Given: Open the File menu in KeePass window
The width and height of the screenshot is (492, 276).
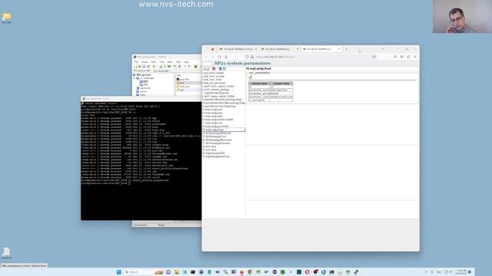Looking at the screenshot, I should 136,62.
